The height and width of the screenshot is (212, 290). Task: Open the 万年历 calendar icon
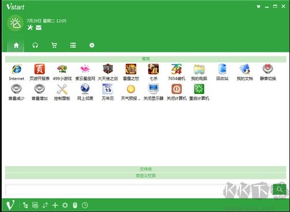(x=108, y=89)
